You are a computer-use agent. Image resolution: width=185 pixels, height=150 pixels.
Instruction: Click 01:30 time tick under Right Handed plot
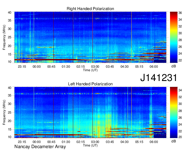pyautogui.click(x=66, y=67)
